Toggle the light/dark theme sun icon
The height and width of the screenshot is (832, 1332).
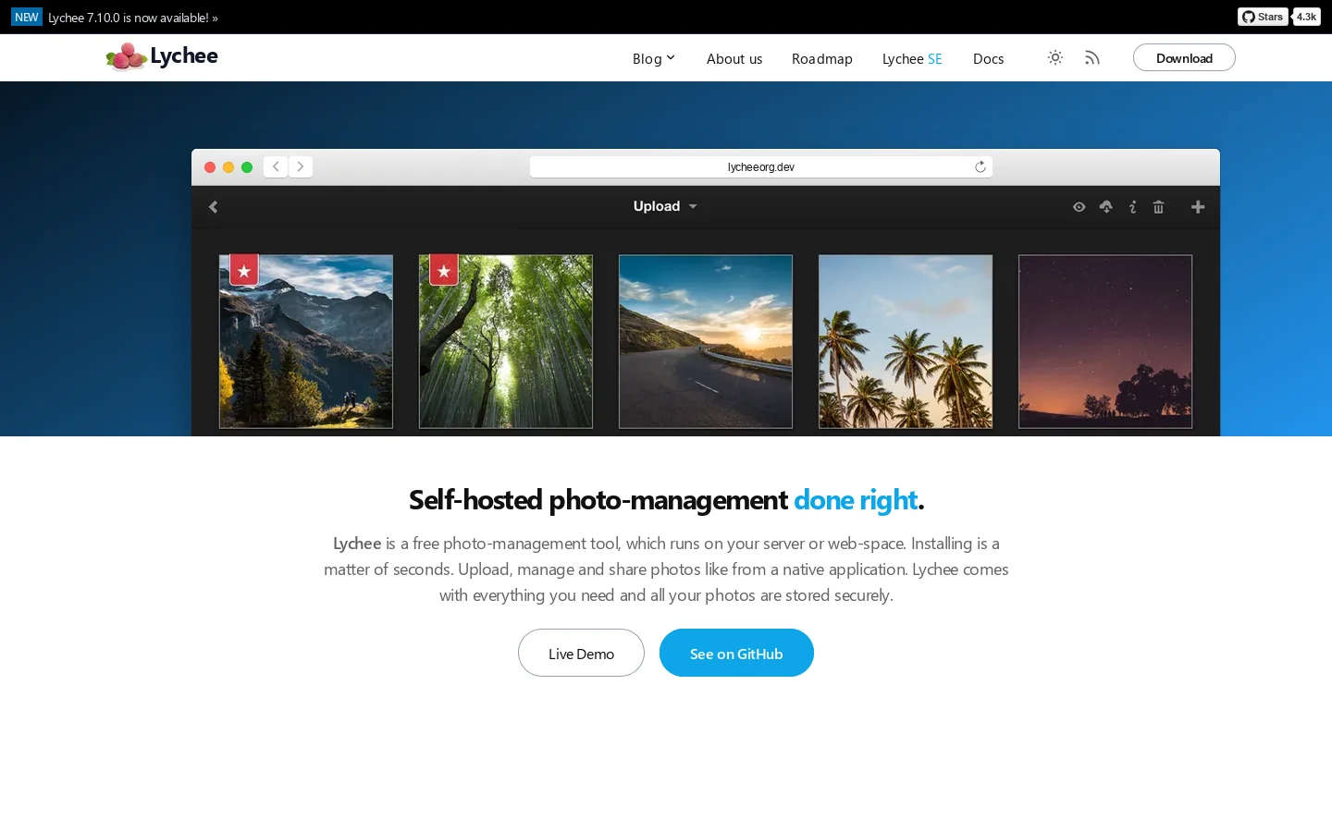click(x=1054, y=57)
